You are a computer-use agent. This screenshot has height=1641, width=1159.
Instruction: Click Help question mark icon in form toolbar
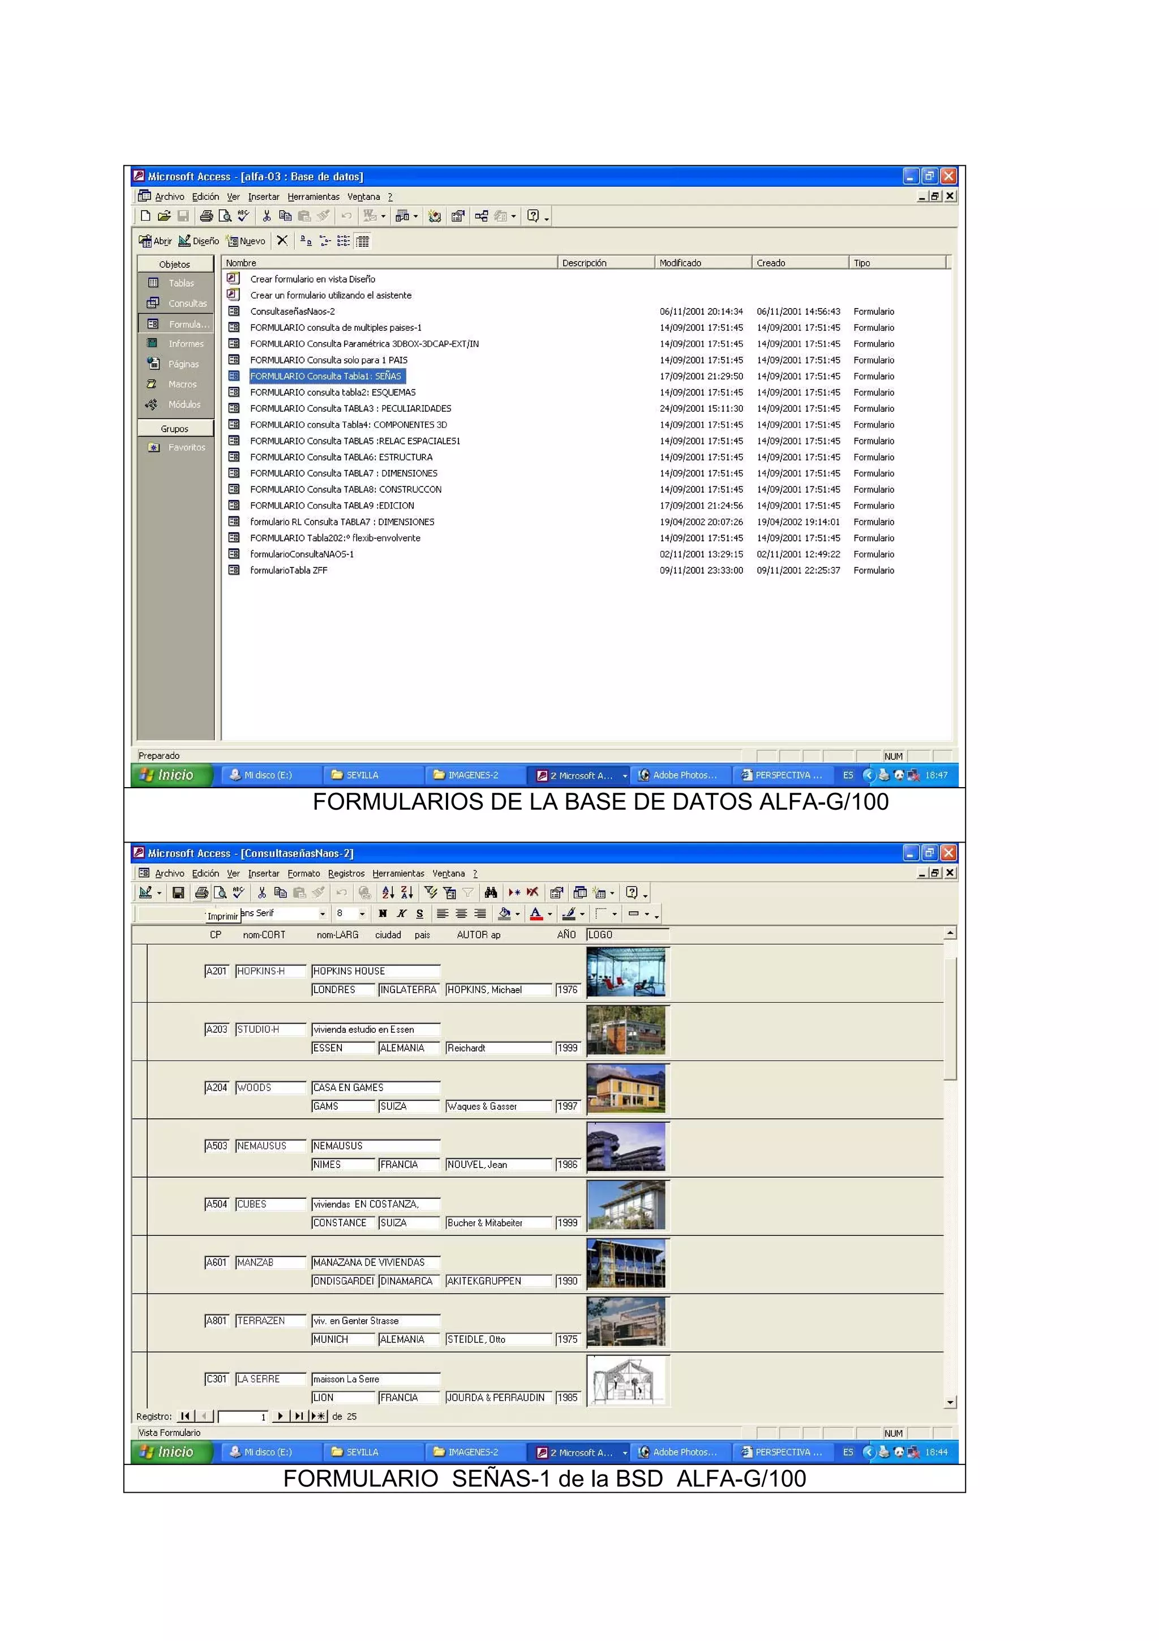click(631, 892)
